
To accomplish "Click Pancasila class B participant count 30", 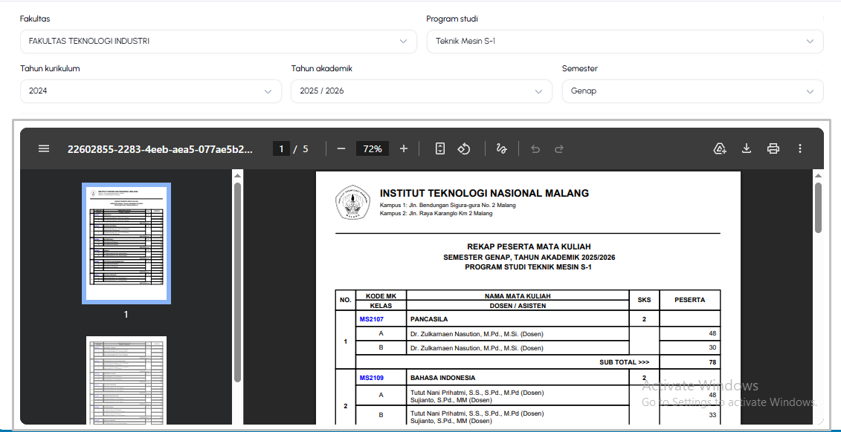I will click(712, 347).
